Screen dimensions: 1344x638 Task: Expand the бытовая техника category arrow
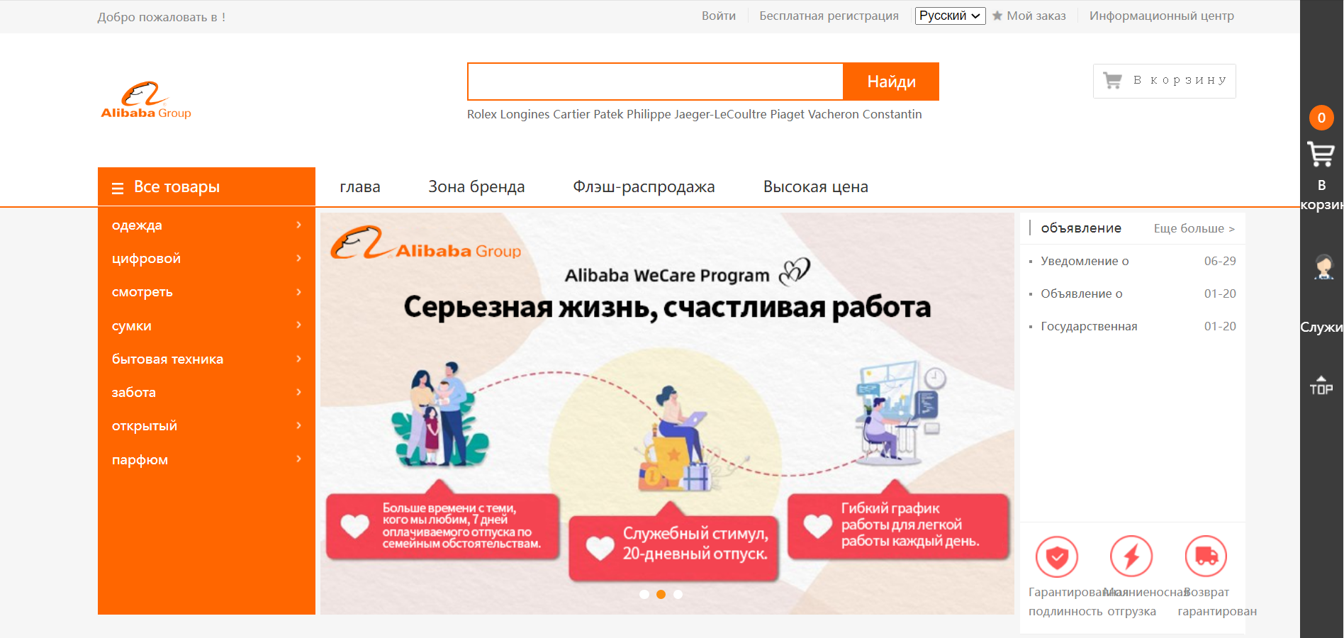pos(298,359)
